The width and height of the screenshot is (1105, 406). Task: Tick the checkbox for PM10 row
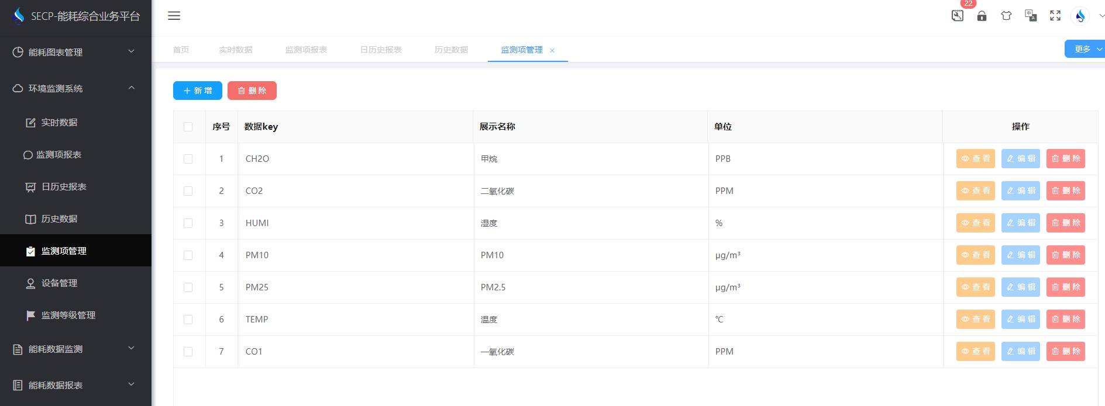pyautogui.click(x=188, y=255)
